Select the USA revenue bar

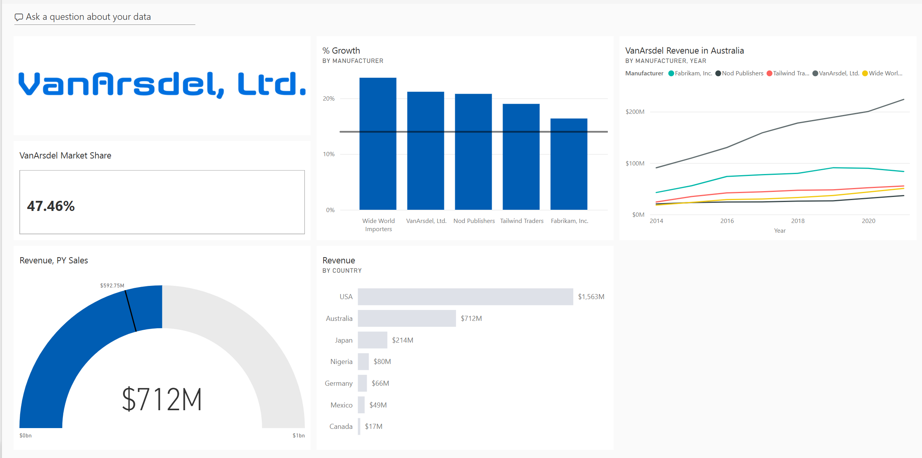point(465,297)
